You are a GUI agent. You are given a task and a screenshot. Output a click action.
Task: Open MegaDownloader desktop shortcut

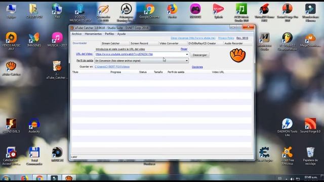pyautogui.click(x=310, y=40)
